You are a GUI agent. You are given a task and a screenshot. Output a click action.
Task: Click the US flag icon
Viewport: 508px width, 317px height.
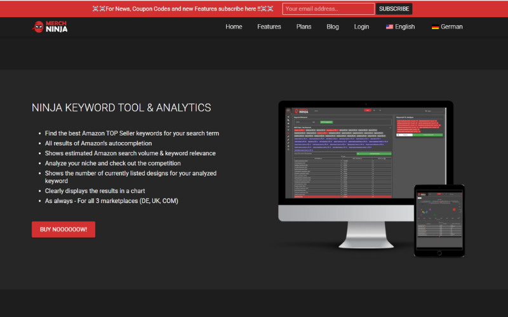tap(389, 27)
